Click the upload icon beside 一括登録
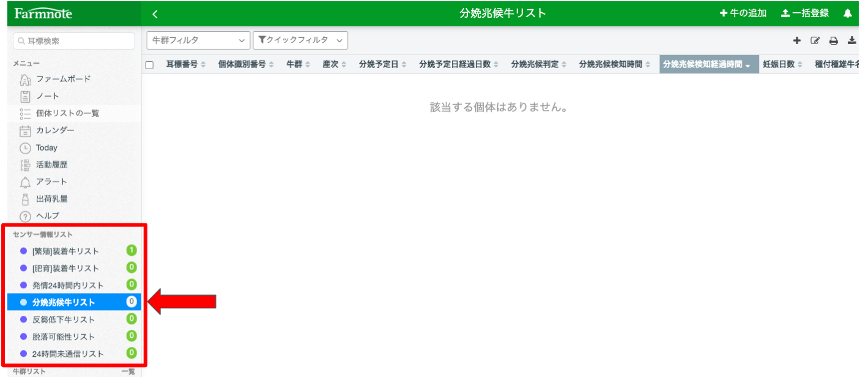 pyautogui.click(x=785, y=13)
